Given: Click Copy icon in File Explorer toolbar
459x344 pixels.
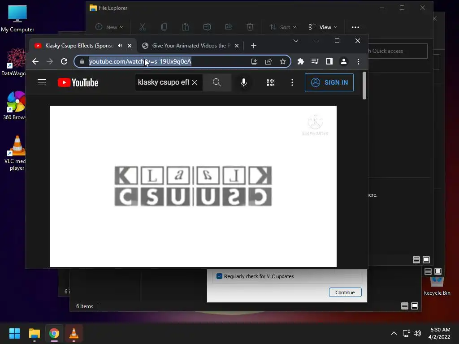Looking at the screenshot, I should pos(164,27).
